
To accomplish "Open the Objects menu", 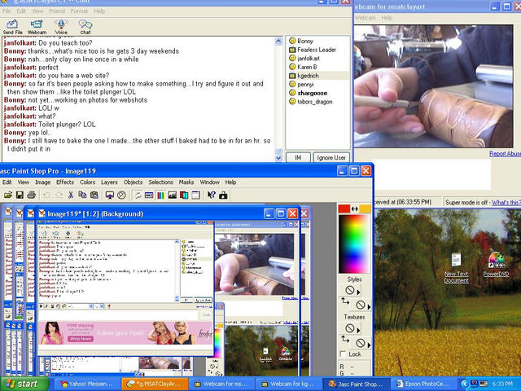I will [133, 182].
